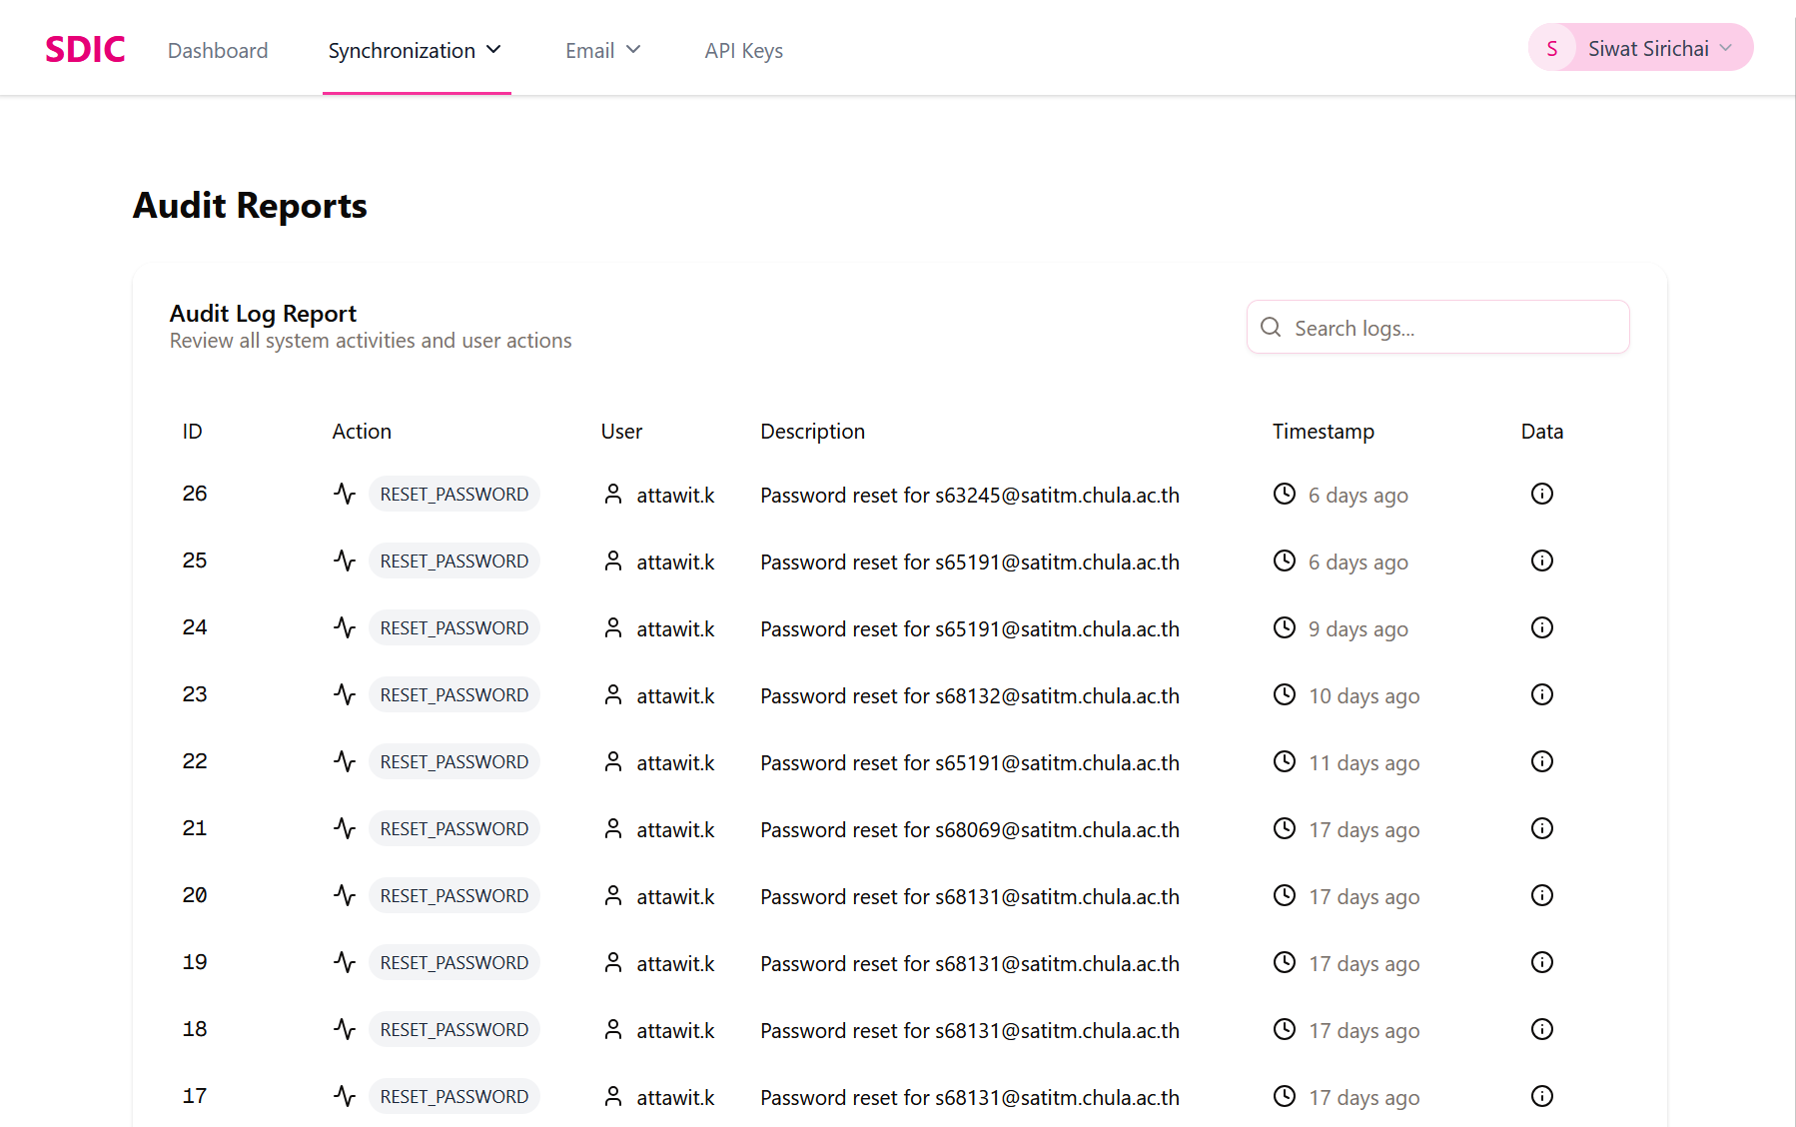The height and width of the screenshot is (1127, 1796).
Task: Open data info icon for log 26
Action: pos(1541,494)
